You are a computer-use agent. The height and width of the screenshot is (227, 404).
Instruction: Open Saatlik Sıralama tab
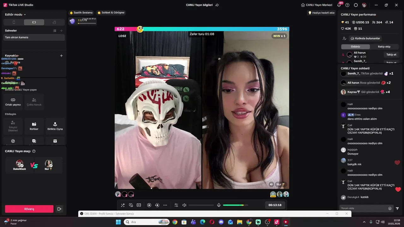pos(81,13)
